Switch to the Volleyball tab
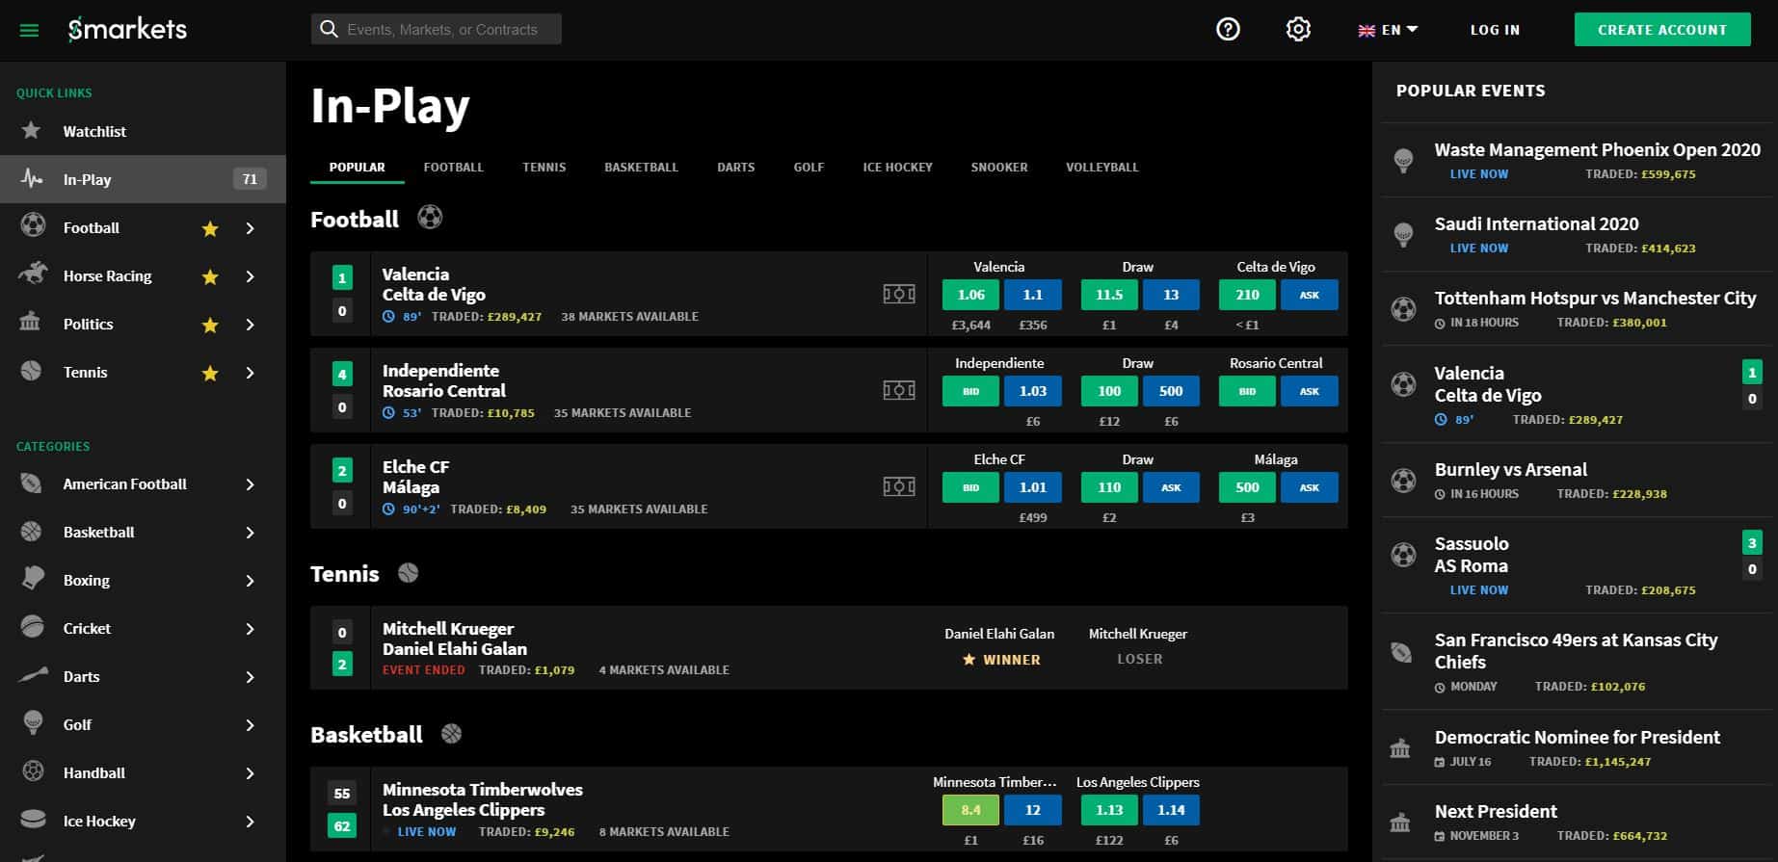Screen dimensions: 1778x862 (1102, 167)
